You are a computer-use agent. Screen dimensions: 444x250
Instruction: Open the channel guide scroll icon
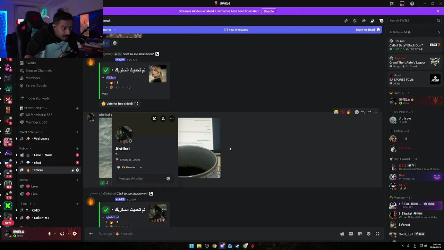click(x=381, y=20)
